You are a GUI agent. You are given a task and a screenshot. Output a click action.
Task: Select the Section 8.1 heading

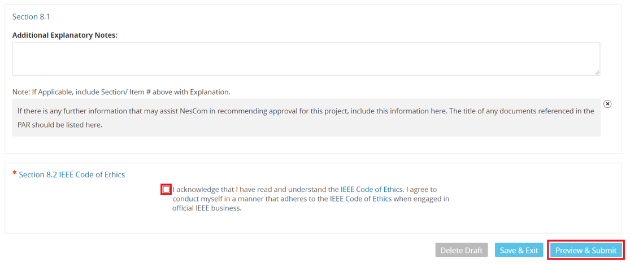coord(31,17)
